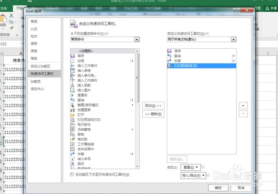Select <分隔符> separator row

(103, 51)
